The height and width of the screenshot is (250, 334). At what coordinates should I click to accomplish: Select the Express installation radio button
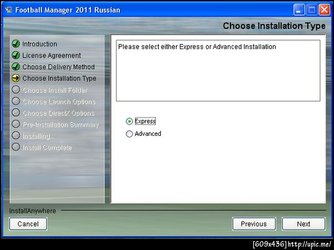coord(129,121)
